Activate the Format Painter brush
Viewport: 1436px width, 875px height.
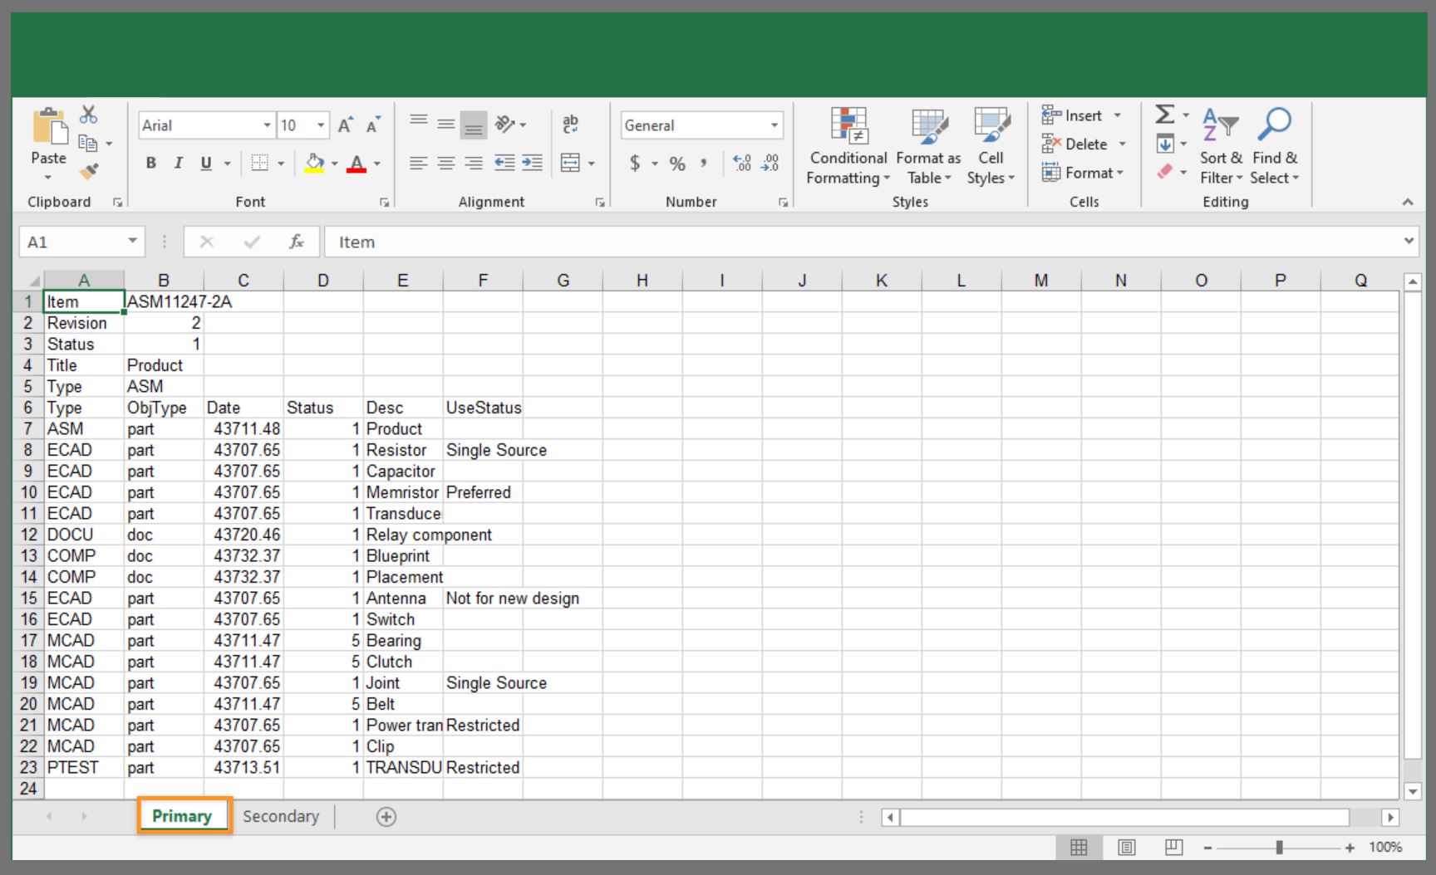click(89, 171)
